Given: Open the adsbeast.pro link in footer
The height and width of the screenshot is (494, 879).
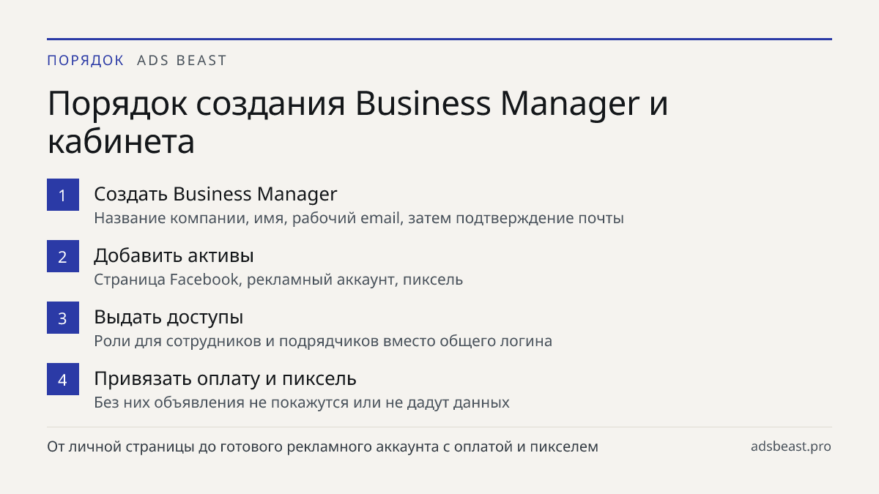Looking at the screenshot, I should click(x=791, y=446).
